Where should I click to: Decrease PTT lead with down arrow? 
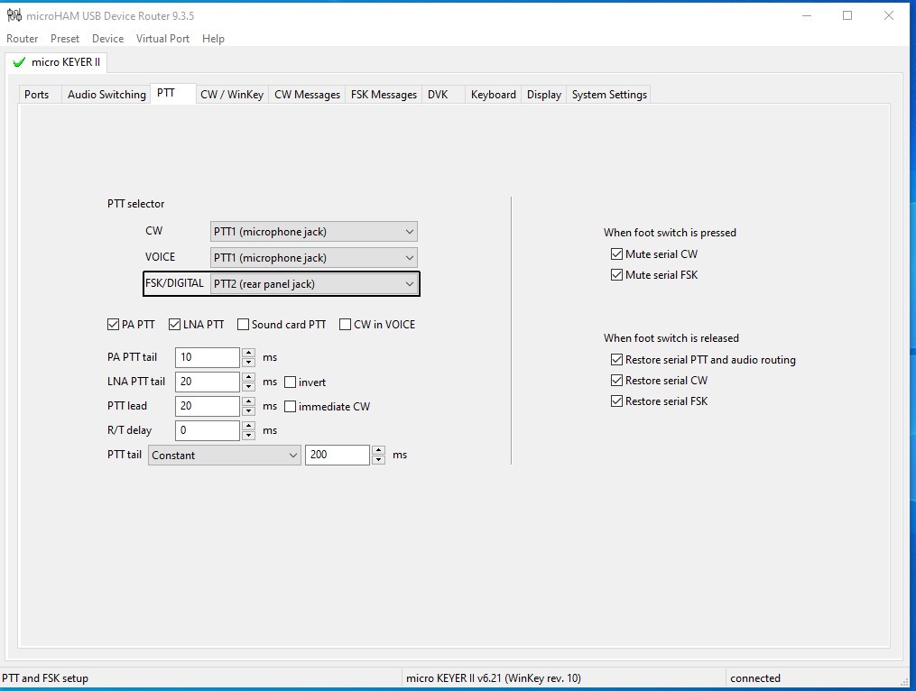click(249, 410)
